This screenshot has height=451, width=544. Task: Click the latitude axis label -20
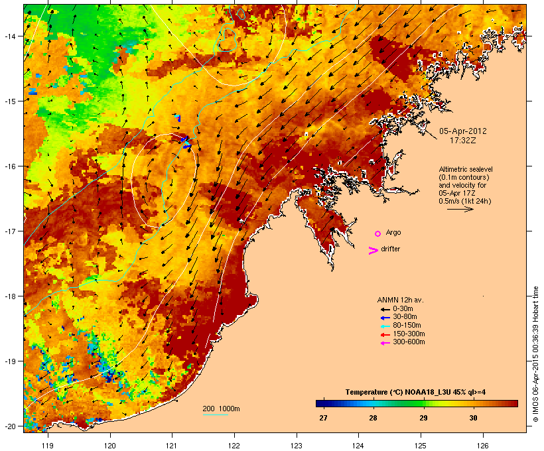(10, 426)
